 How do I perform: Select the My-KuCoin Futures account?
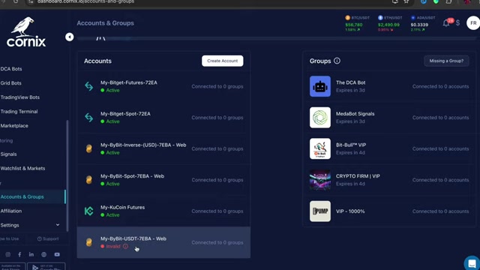point(163,211)
